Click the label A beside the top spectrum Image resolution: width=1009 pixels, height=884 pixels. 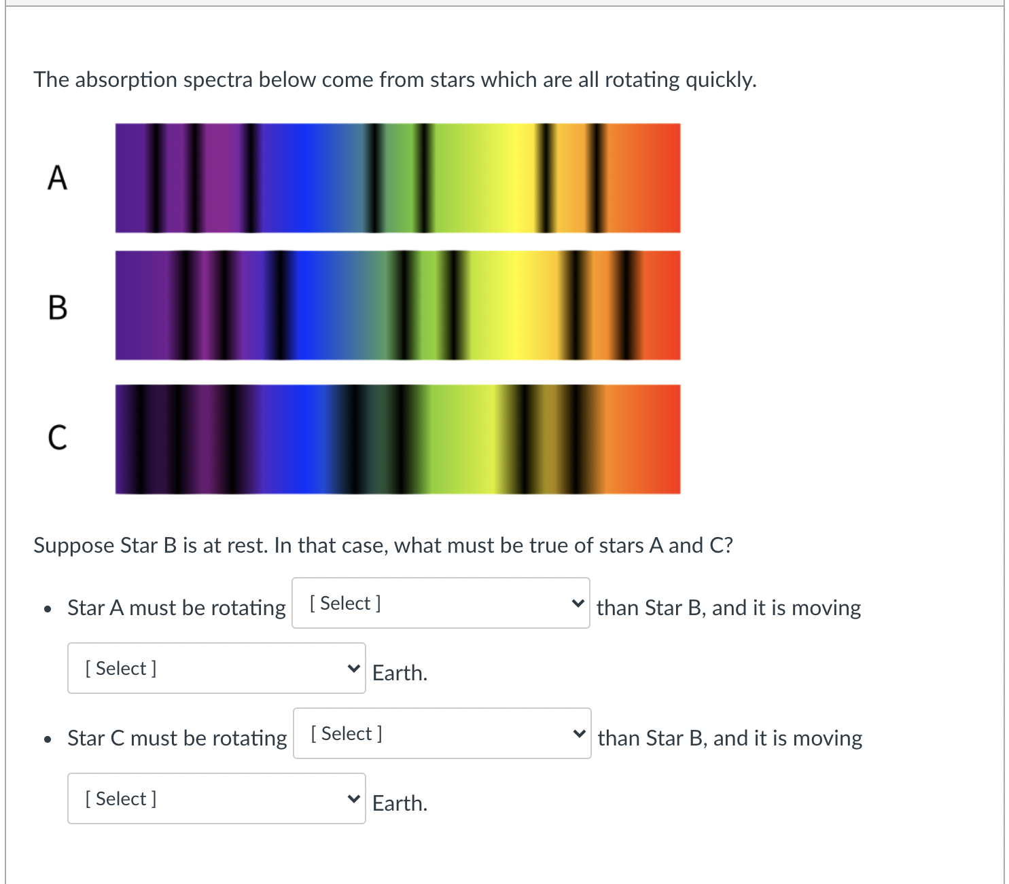[x=57, y=177]
